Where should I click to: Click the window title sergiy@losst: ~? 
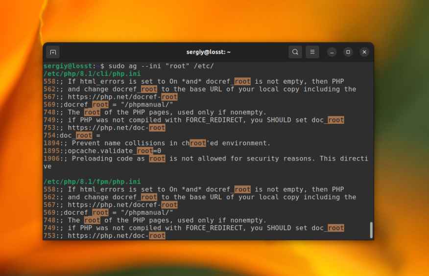pyautogui.click(x=208, y=52)
